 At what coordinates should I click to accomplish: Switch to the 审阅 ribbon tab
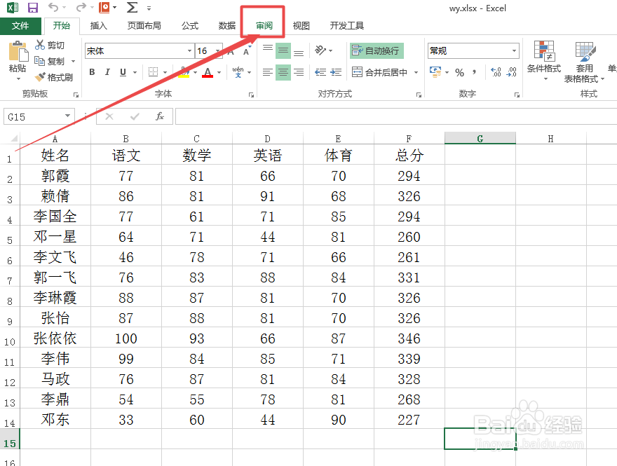tap(262, 25)
